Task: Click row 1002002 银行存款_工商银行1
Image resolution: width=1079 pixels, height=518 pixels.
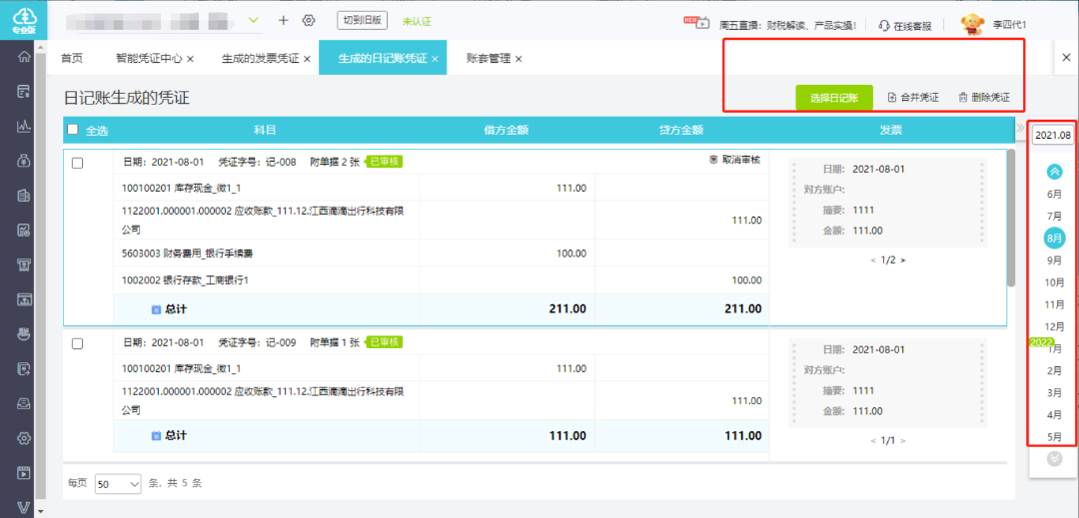Action: click(442, 280)
